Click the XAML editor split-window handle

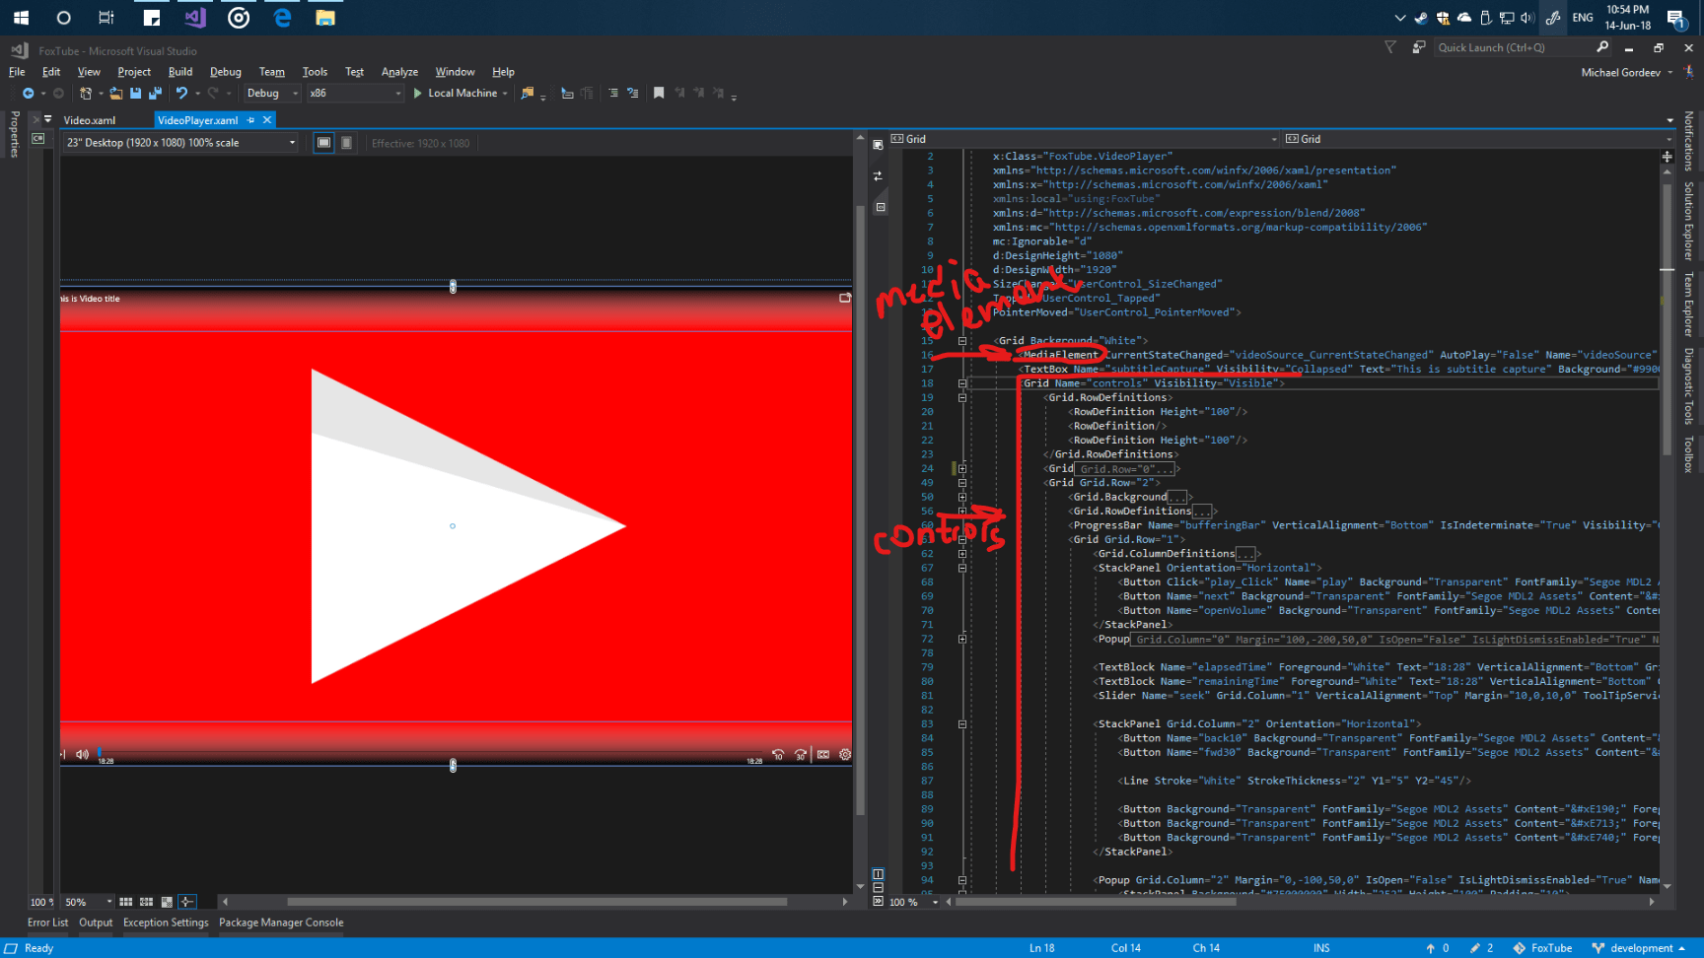pyautogui.click(x=1667, y=156)
